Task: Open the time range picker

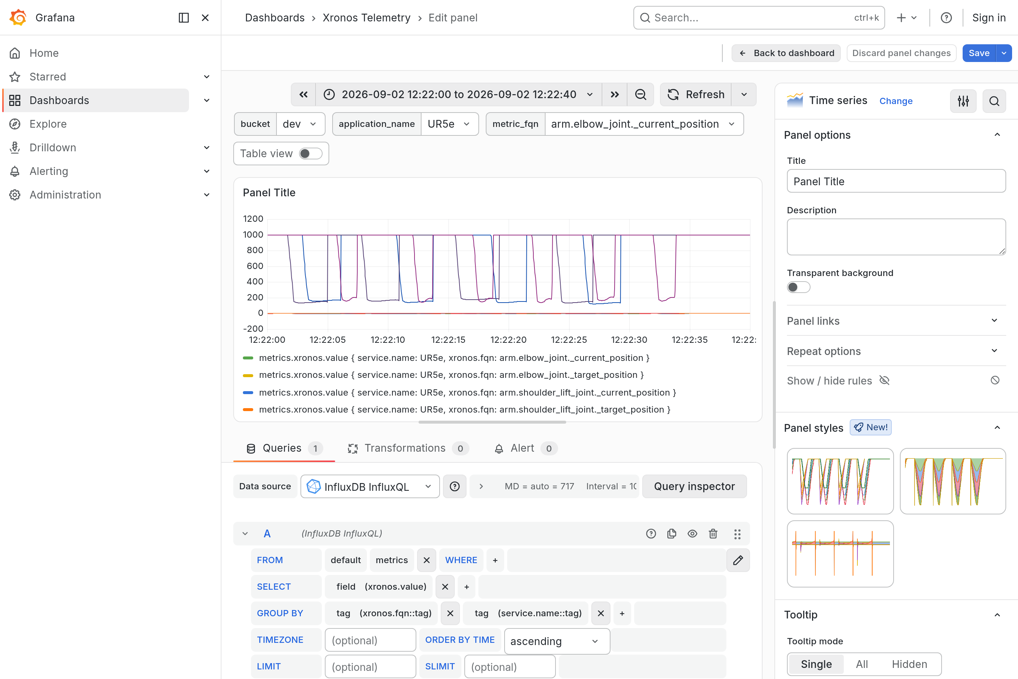Action: click(458, 94)
